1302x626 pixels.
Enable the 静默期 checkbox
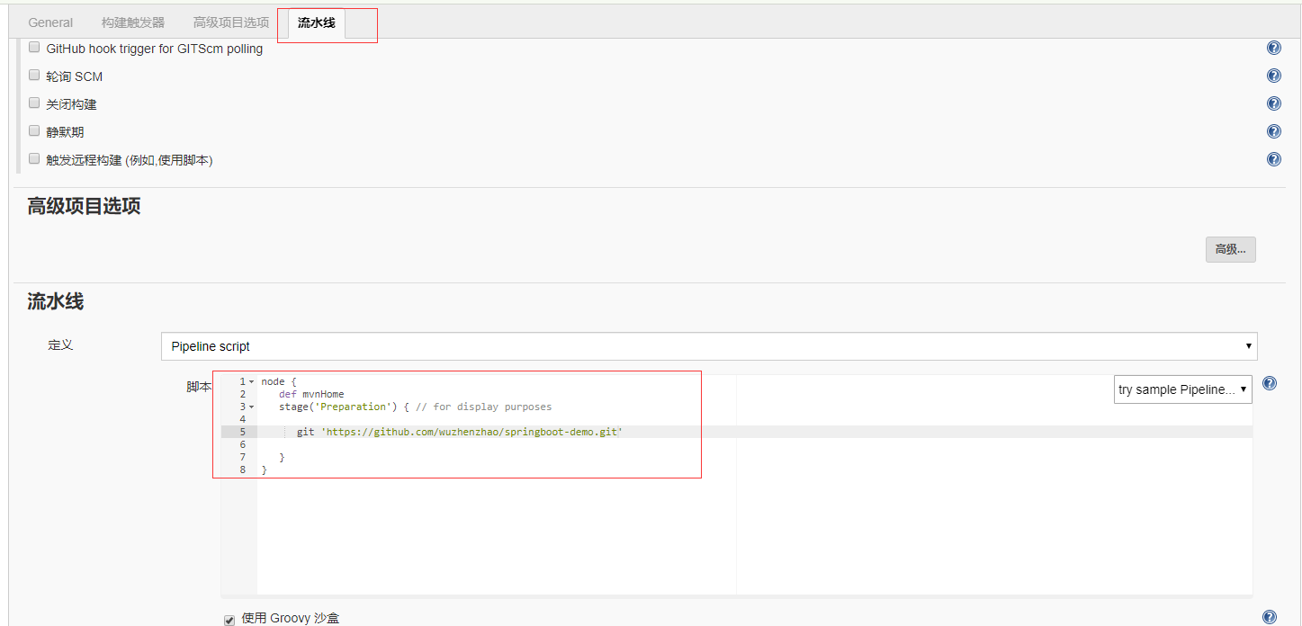pos(34,130)
